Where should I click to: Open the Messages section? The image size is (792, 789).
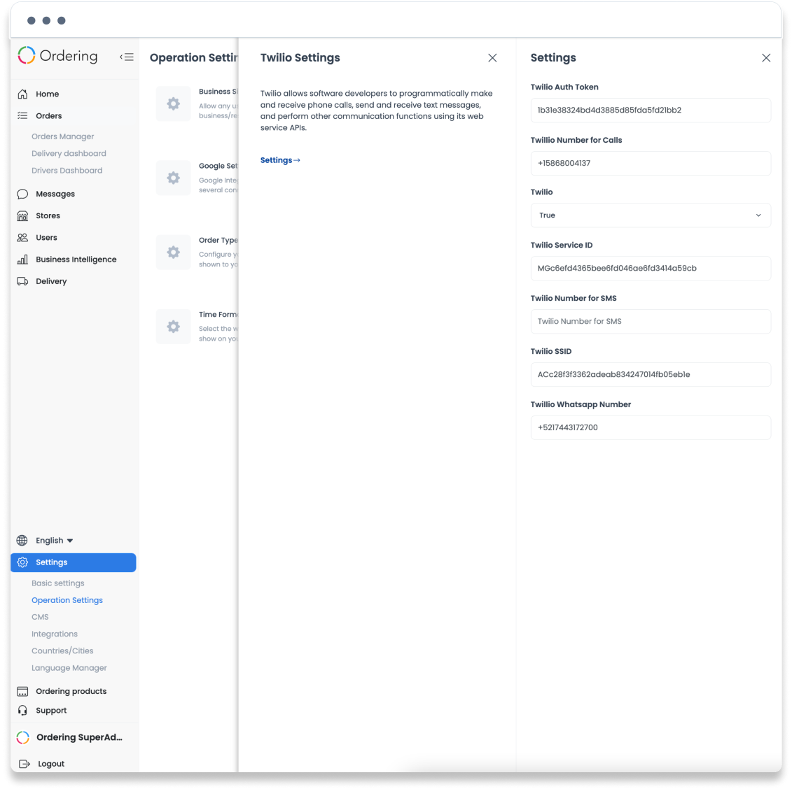pyautogui.click(x=55, y=194)
